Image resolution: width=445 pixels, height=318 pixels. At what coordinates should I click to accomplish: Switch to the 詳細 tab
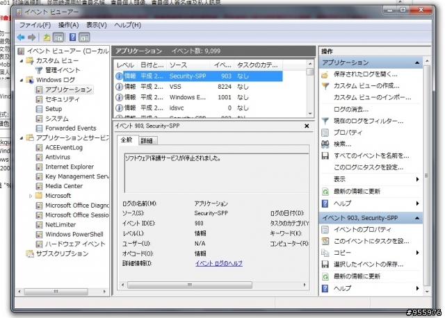[147, 140]
